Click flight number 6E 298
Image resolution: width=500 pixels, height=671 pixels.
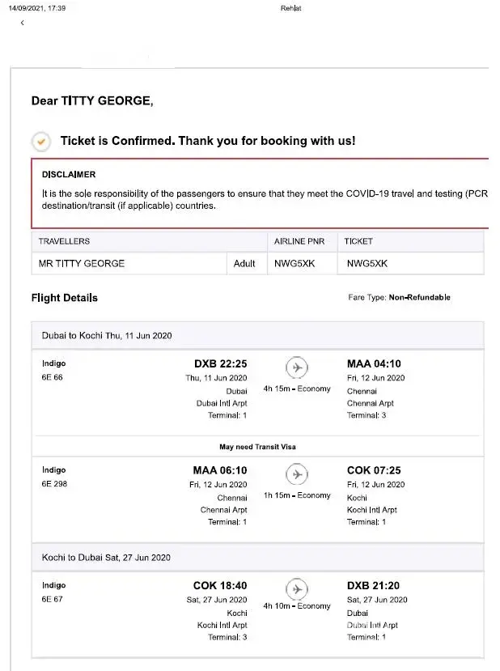[54, 484]
